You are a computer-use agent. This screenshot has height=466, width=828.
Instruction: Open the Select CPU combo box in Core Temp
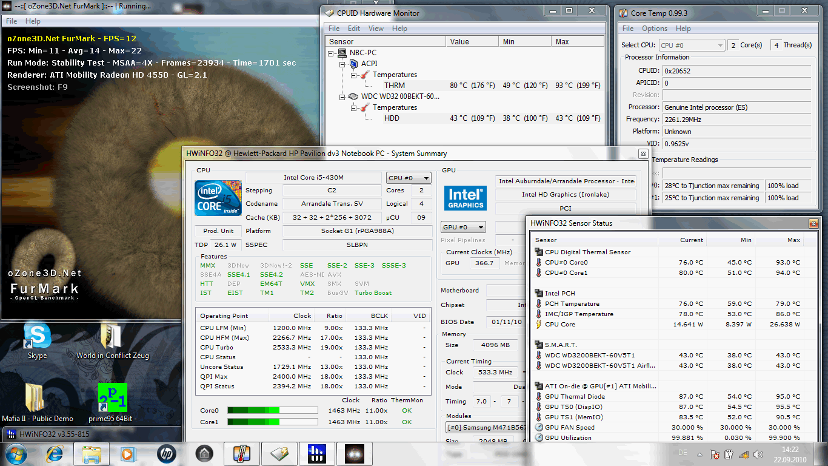tap(692, 46)
